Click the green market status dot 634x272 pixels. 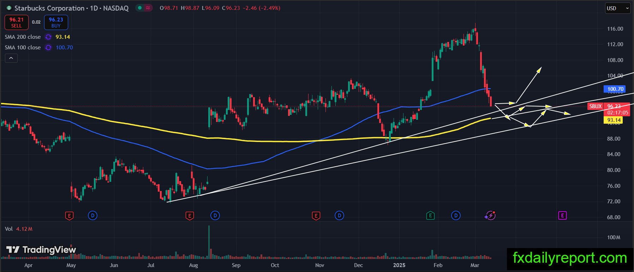point(140,8)
